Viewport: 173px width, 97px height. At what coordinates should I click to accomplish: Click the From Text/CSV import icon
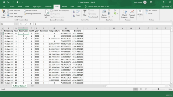pyautogui.click(x=8, y=11)
